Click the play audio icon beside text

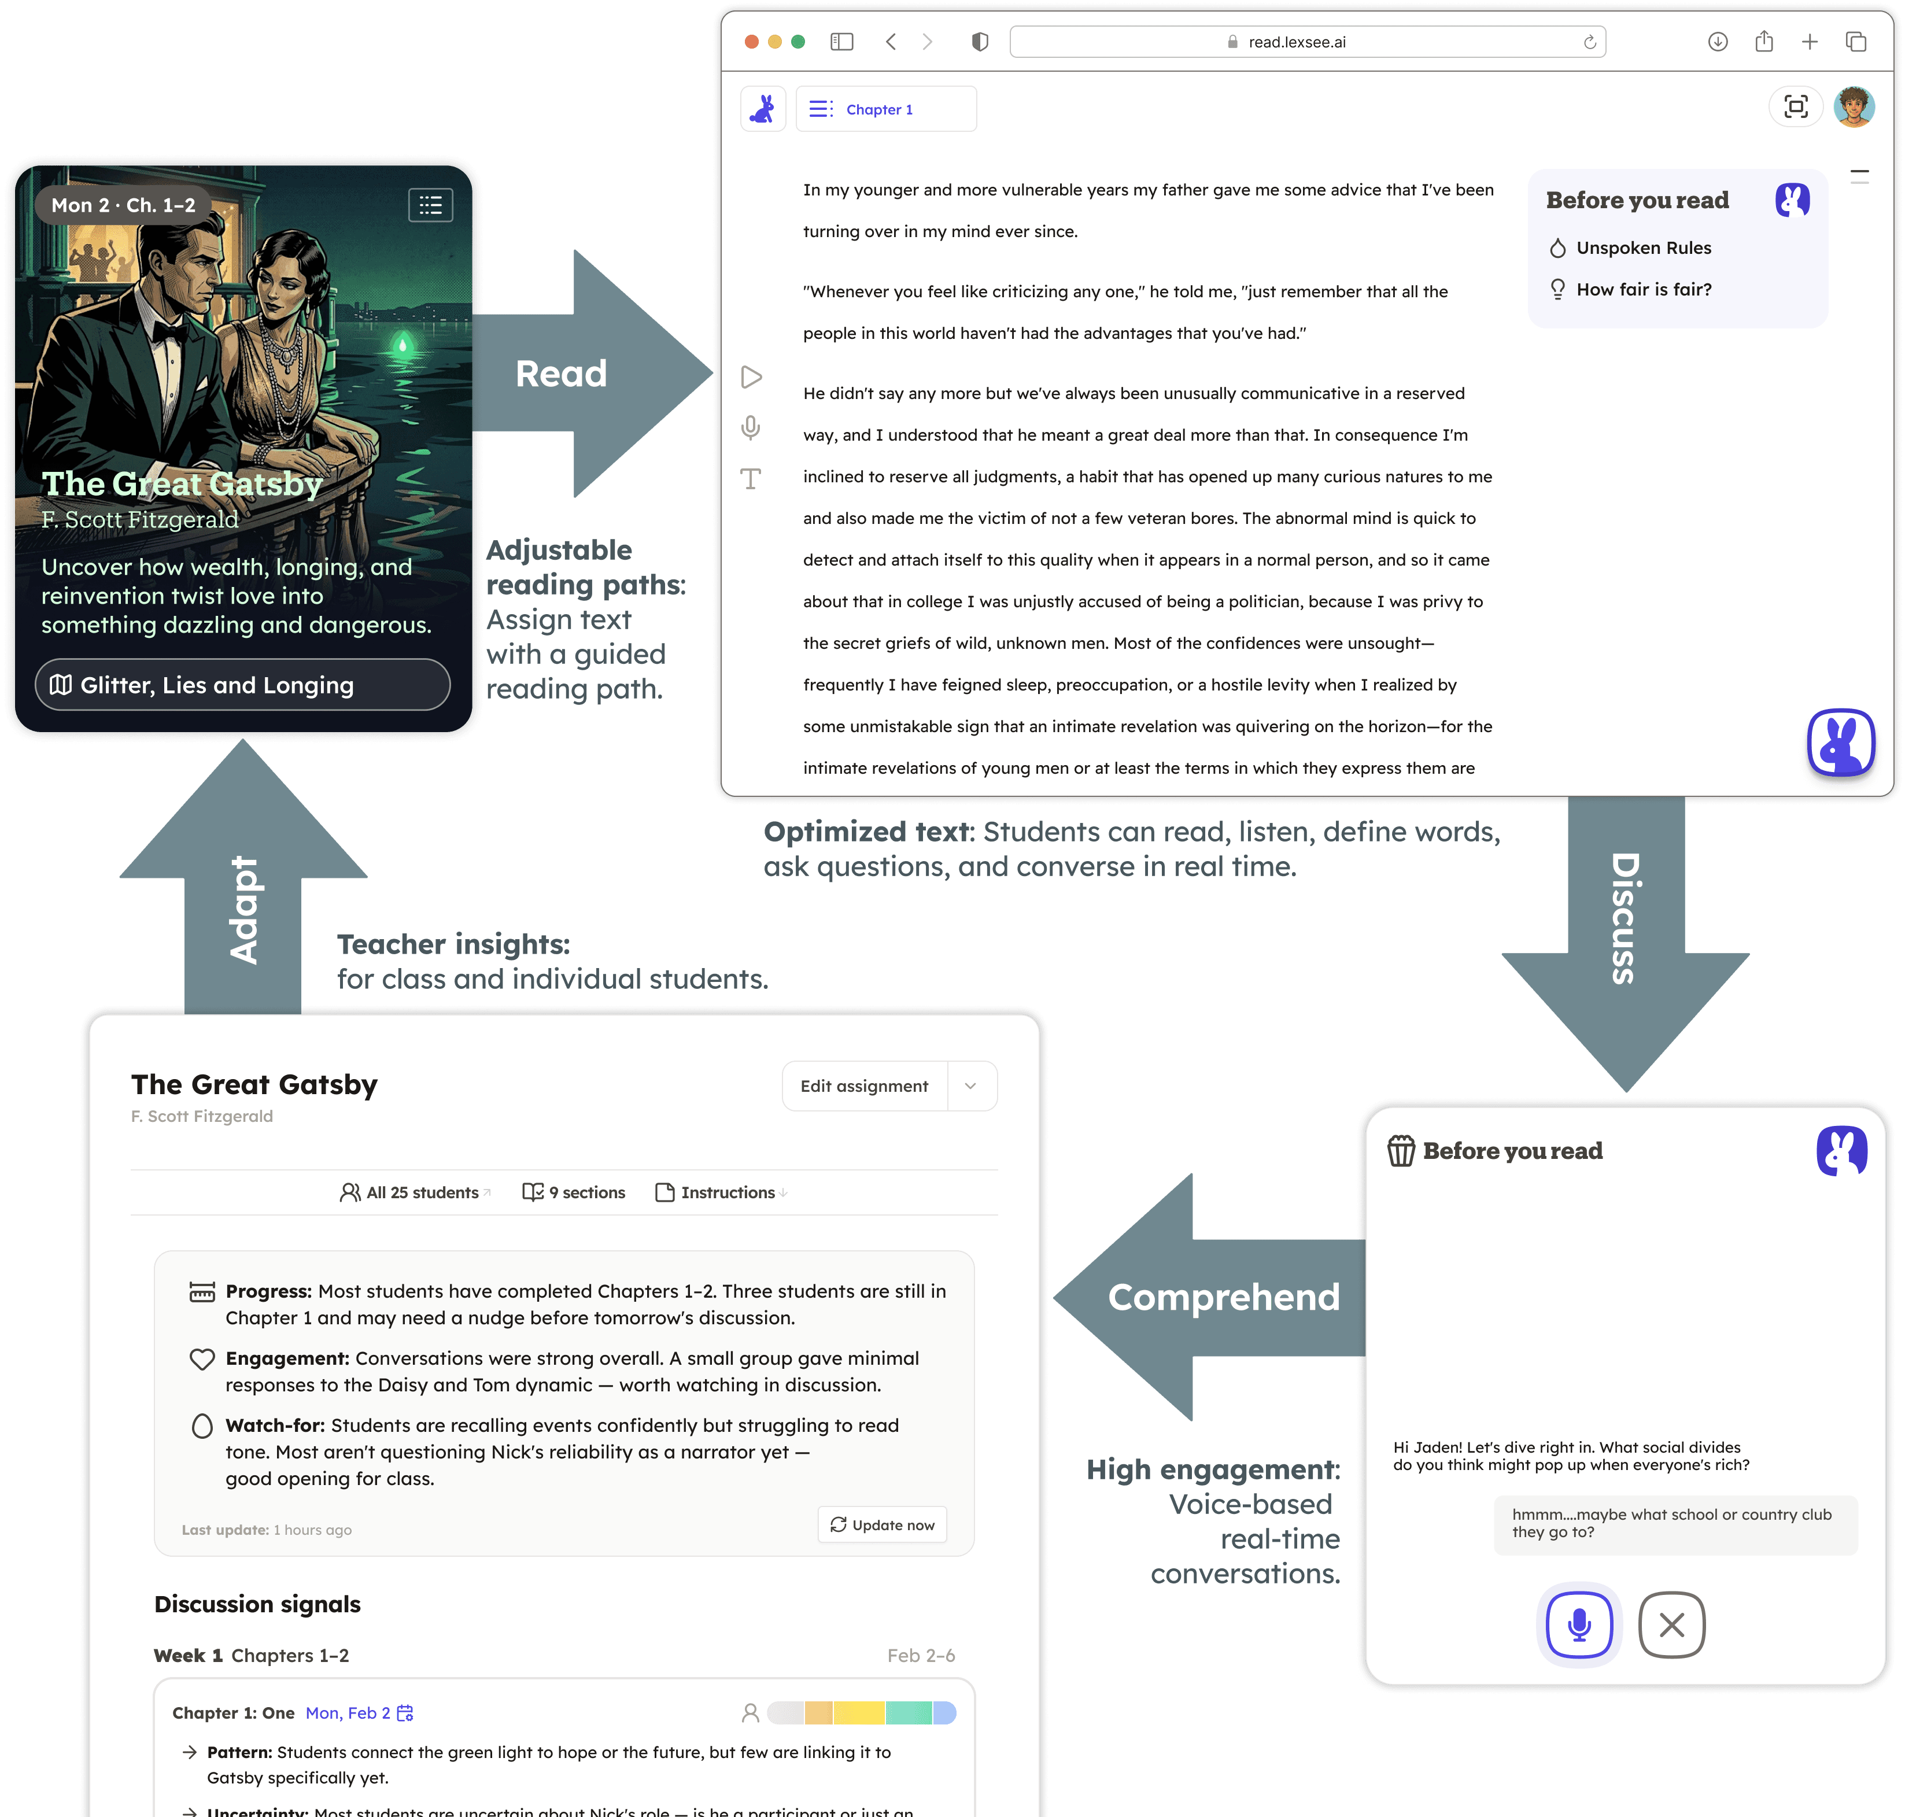point(751,377)
